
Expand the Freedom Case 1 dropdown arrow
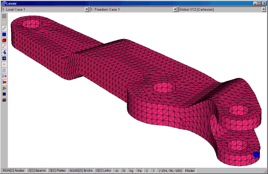pyautogui.click(x=175, y=9)
